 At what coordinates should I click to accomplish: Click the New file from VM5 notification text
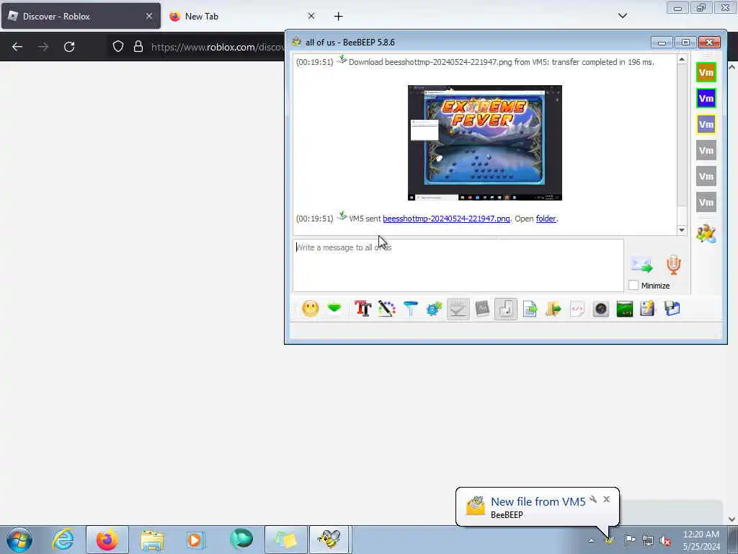[538, 502]
